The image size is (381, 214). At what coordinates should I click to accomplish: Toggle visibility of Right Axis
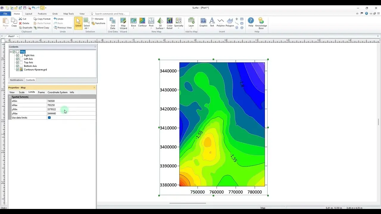click(x=18, y=55)
